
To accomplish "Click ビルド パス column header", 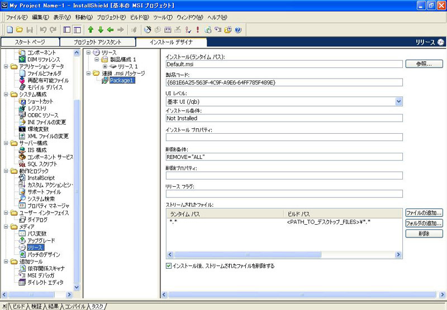I will [x=343, y=214].
